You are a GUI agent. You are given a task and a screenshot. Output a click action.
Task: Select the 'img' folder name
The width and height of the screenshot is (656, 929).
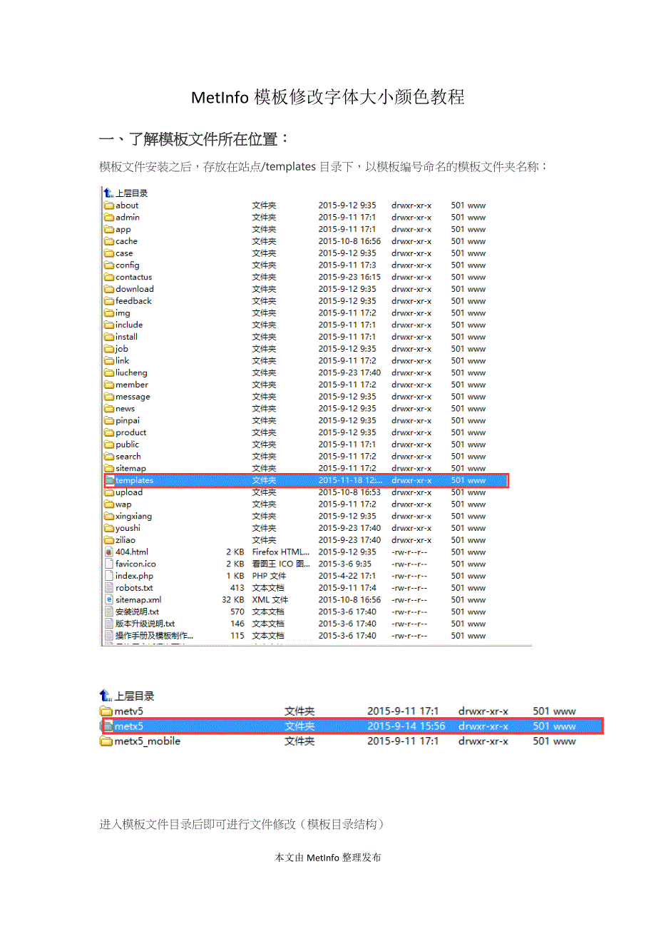click(123, 313)
